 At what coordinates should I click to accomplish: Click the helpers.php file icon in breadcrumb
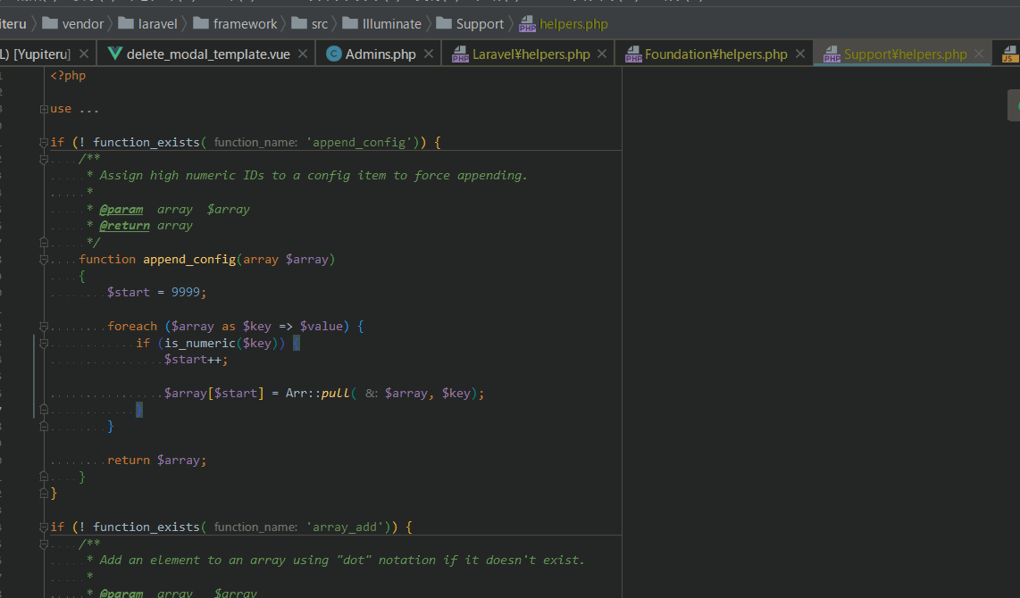tap(528, 24)
